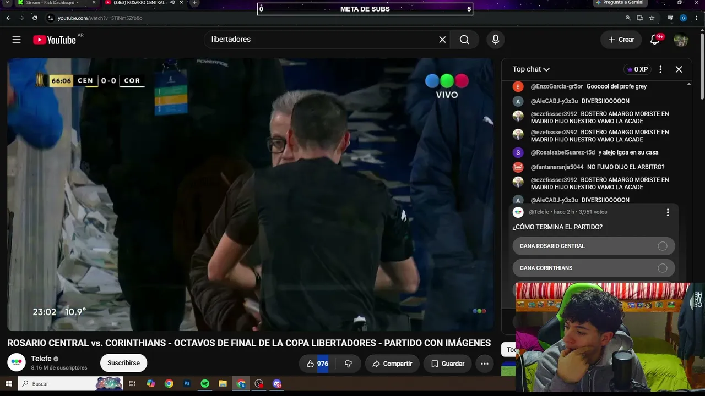This screenshot has height=396, width=705.
Task: Clear the 'libertadores' search text
Action: (x=442, y=40)
